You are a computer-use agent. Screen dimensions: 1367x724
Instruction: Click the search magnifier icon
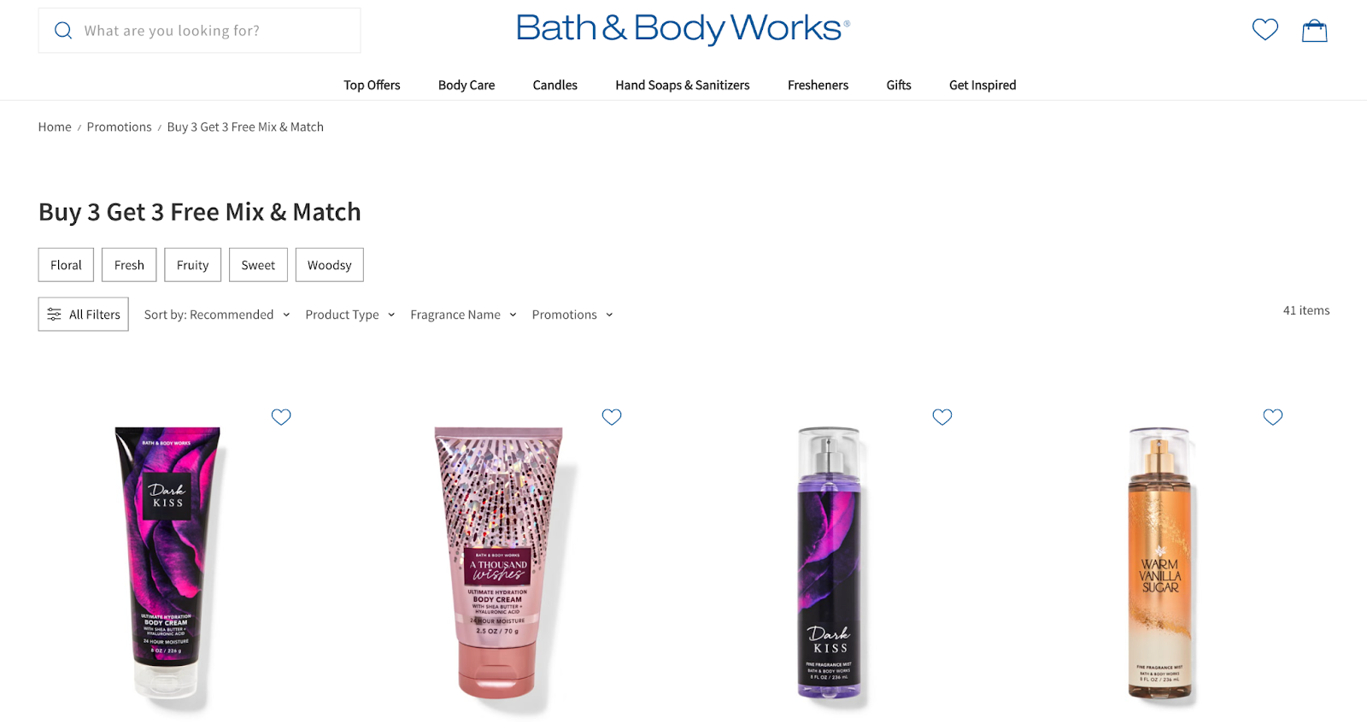[x=63, y=31]
